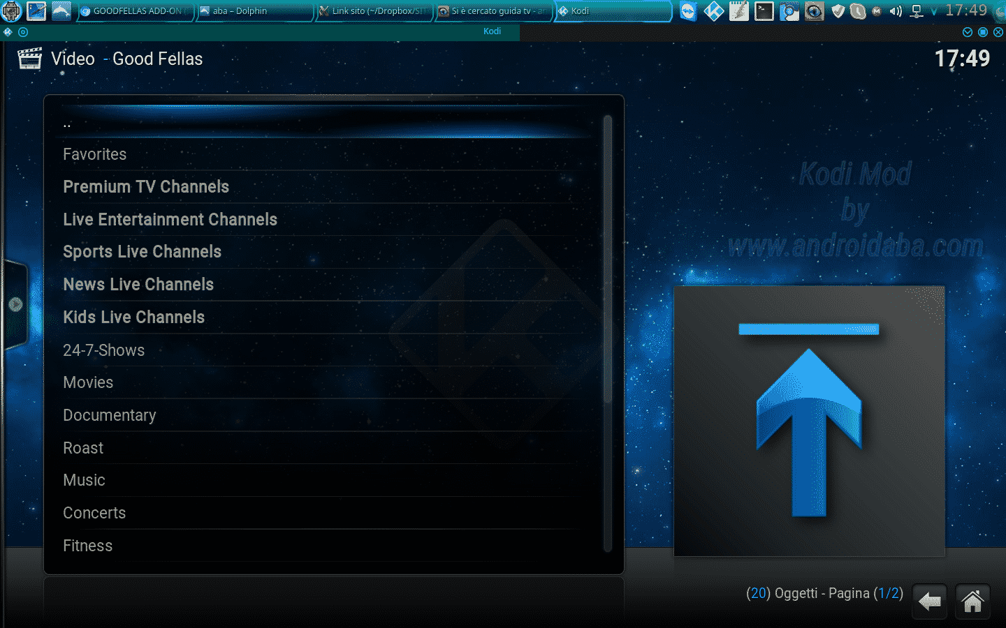Open the screenshot tool panel icon
The height and width of the screenshot is (628, 1006).
(789, 11)
